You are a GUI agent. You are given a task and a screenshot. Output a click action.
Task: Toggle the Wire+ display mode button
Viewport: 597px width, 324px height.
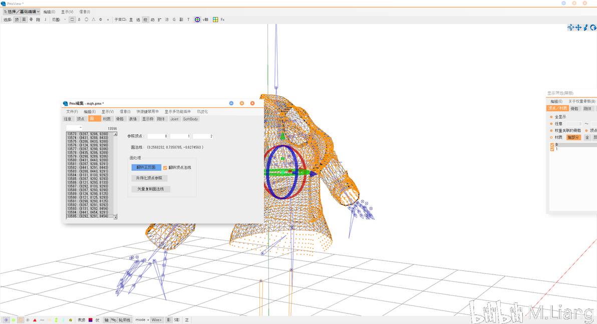click(156, 320)
